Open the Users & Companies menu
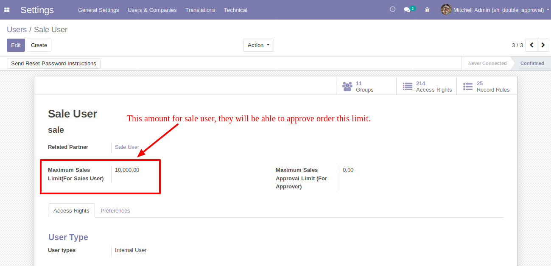This screenshot has height=266, width=551. tap(152, 10)
